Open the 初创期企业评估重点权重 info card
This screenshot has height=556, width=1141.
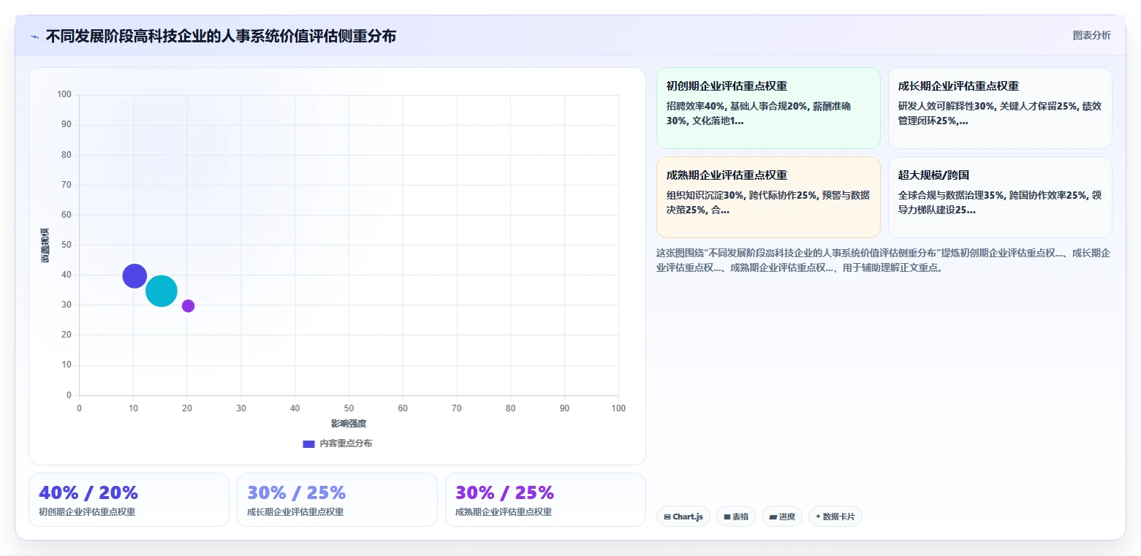coord(768,108)
